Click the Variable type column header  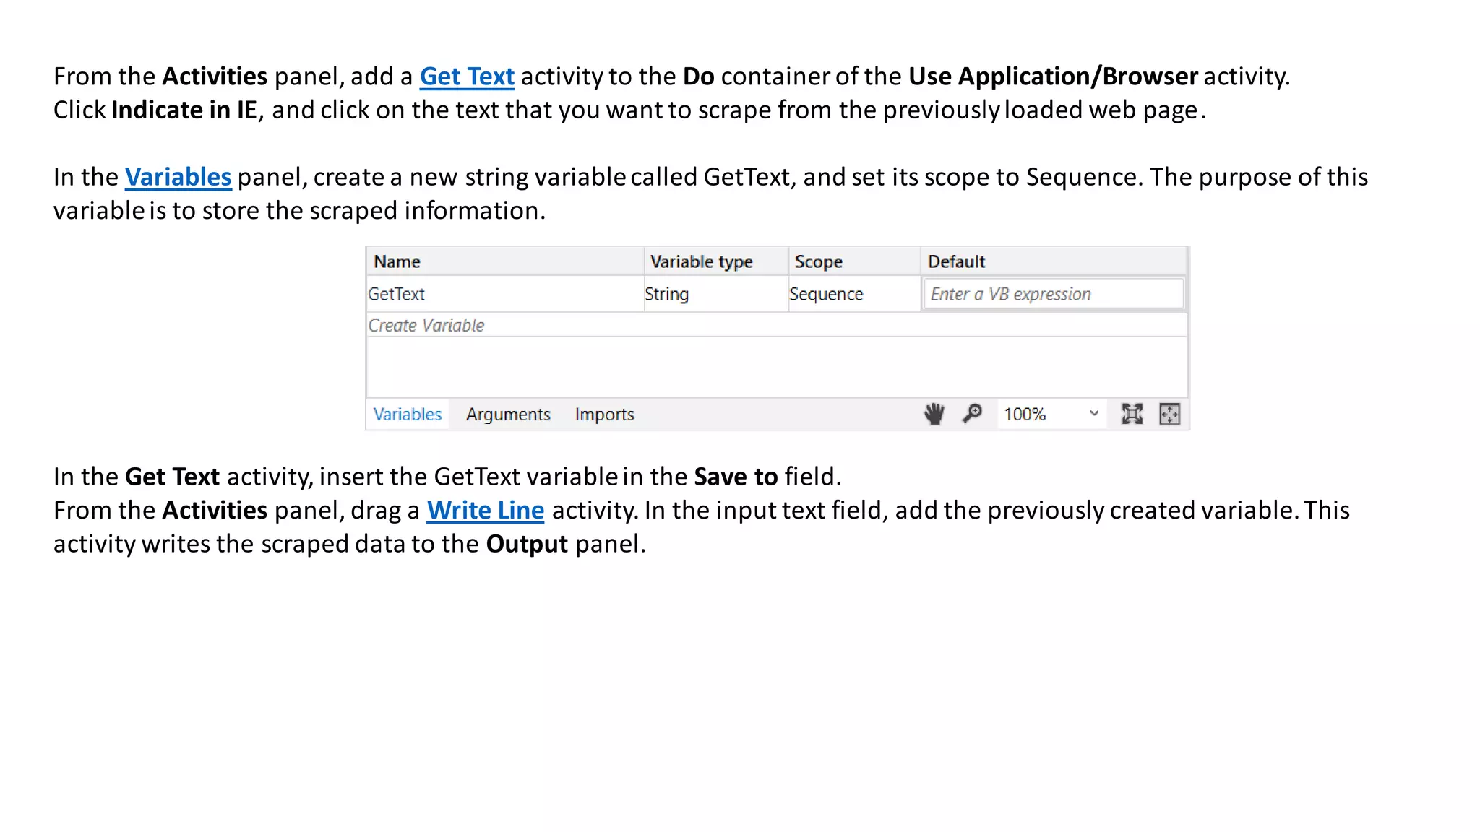tap(701, 261)
